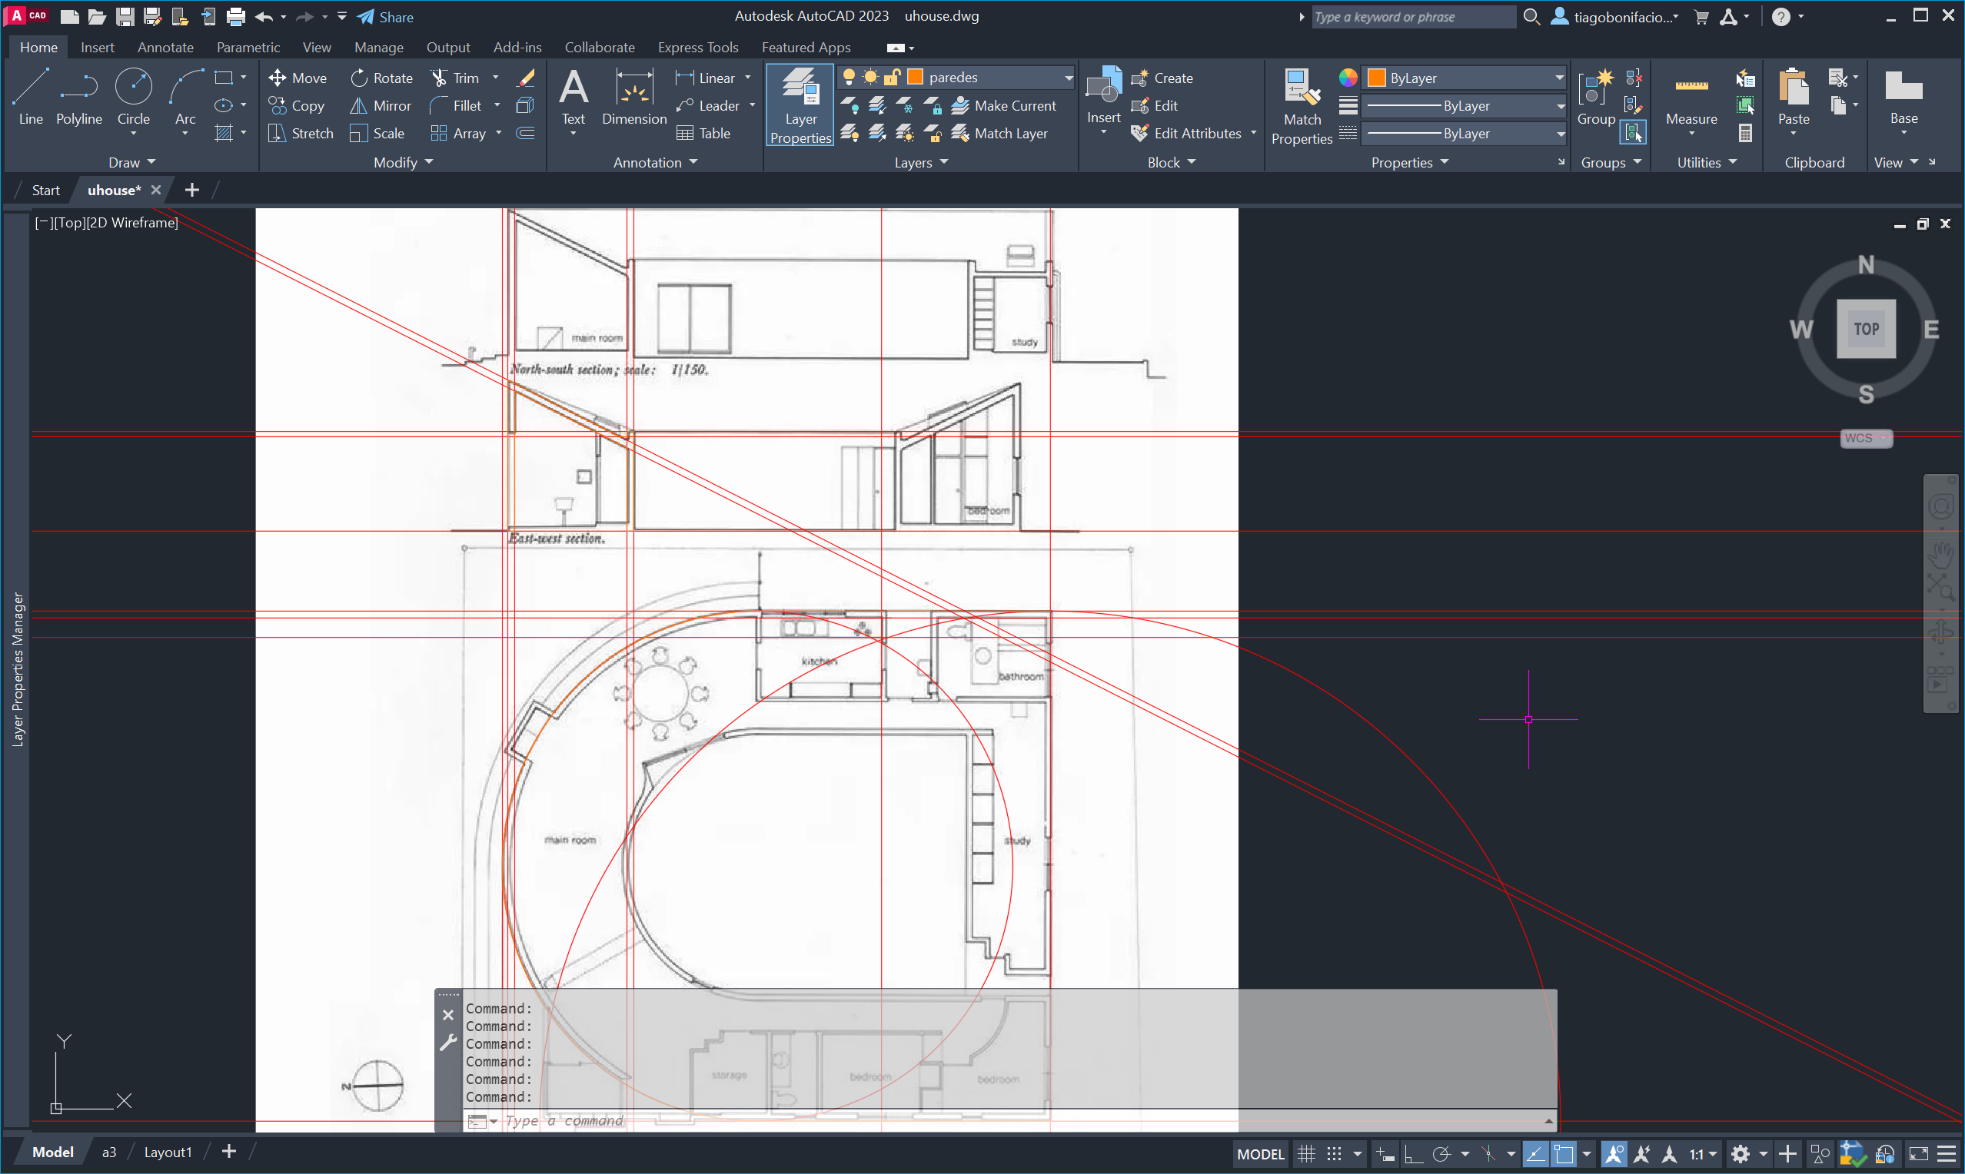
Task: Click the Make Current layer button
Action: click(x=1003, y=105)
